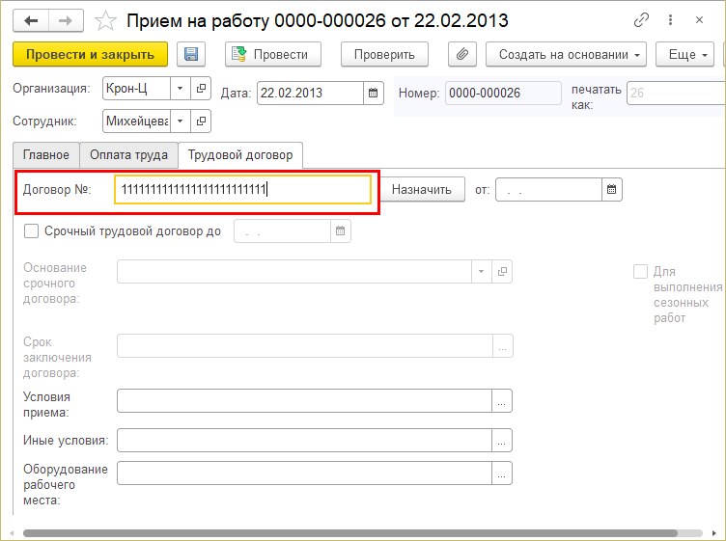Click the Проверить button

pos(384,54)
